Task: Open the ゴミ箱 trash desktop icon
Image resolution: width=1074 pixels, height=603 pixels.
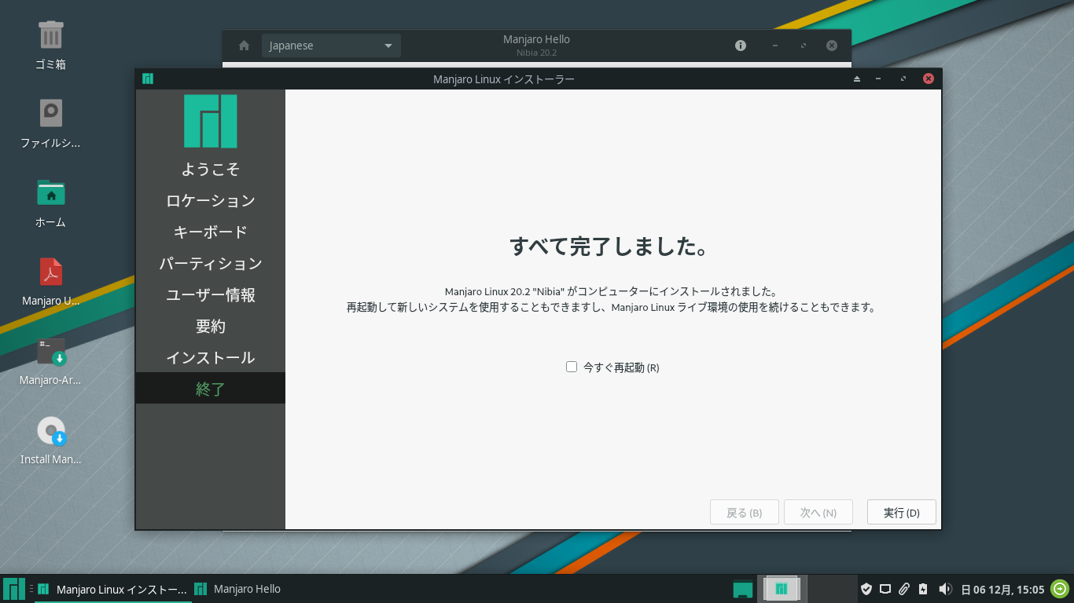Action: point(50,35)
